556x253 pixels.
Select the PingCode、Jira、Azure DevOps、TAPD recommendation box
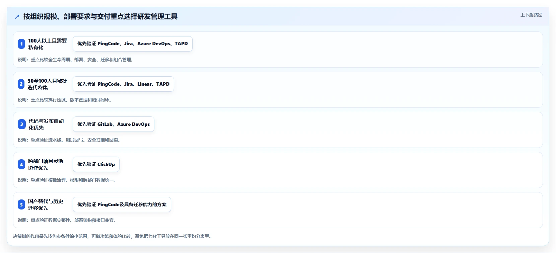click(x=133, y=44)
